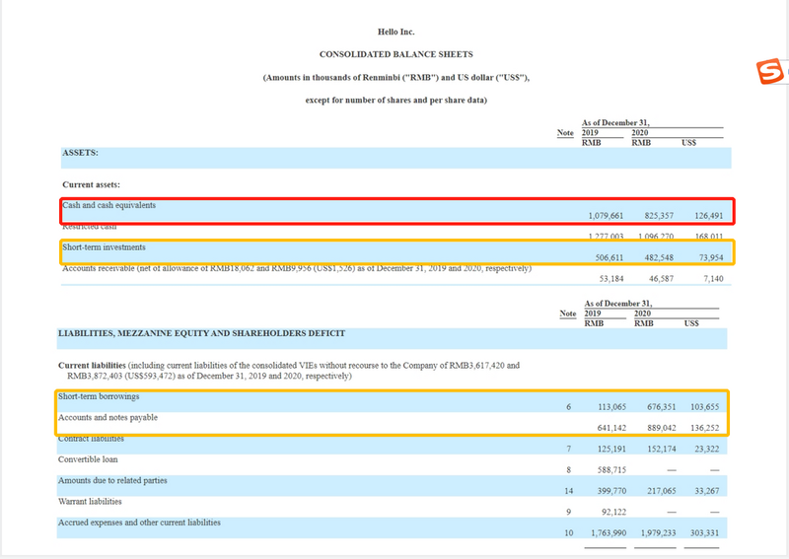Select the 53,184 receivable value

(x=611, y=279)
